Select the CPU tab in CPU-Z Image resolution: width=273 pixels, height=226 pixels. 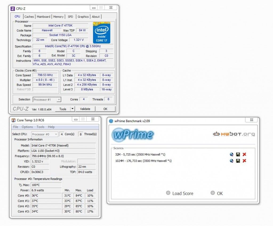tap(17, 16)
